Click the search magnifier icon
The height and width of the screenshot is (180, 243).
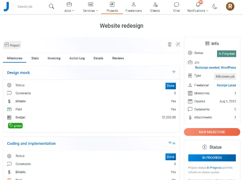coord(51,6)
